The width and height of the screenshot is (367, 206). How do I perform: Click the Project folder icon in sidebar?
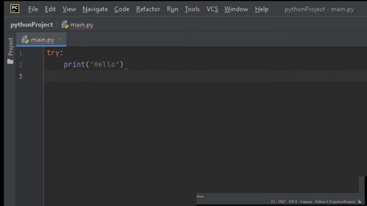[x=10, y=62]
